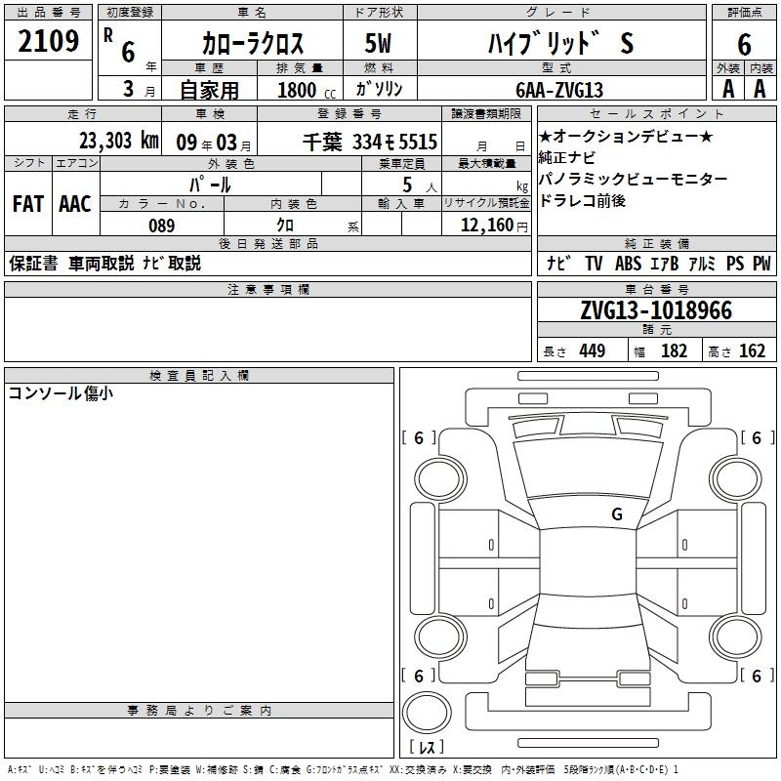Click 純正ナビ sales point line

pos(567,157)
